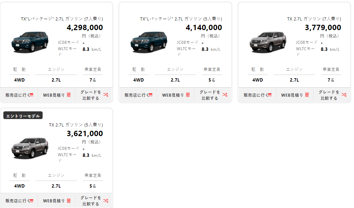Click dealer calendar icon on 3,621,000 card

tap(32, 201)
